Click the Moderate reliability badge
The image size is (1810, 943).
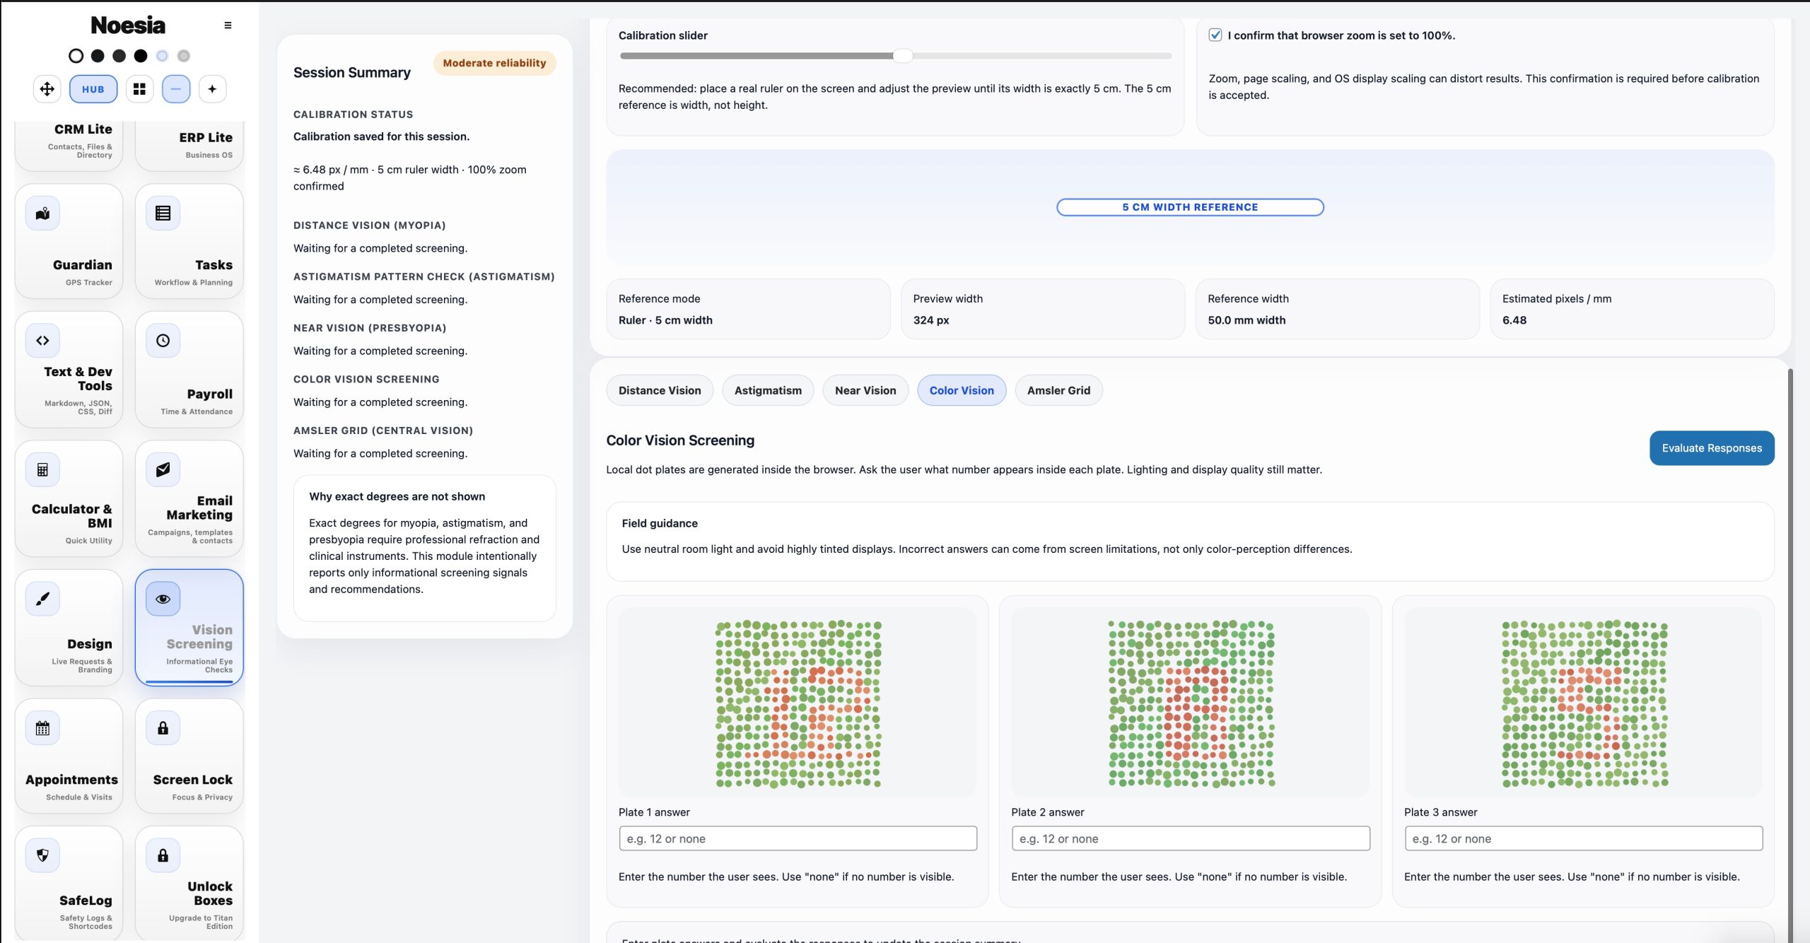coord(494,63)
